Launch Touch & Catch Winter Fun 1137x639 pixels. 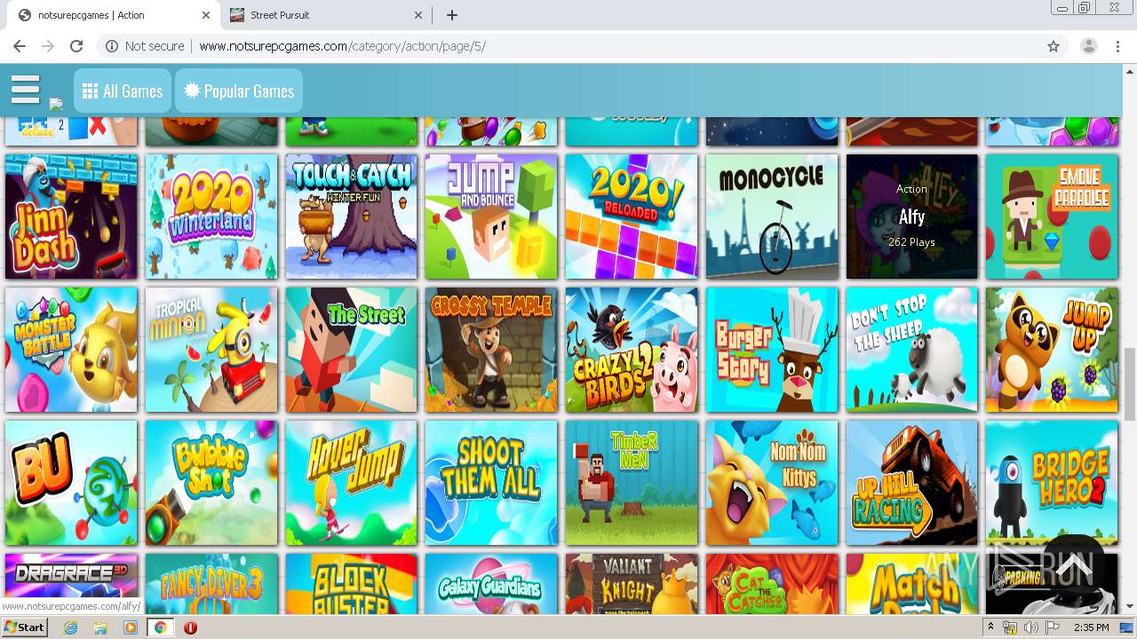(352, 217)
